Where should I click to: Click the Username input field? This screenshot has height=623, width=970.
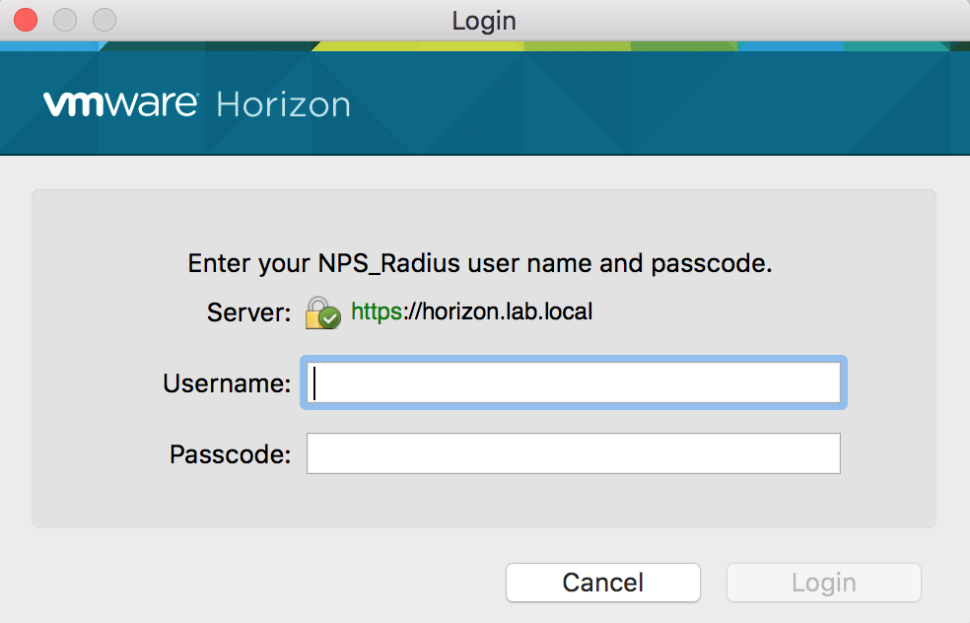pyautogui.click(x=574, y=382)
